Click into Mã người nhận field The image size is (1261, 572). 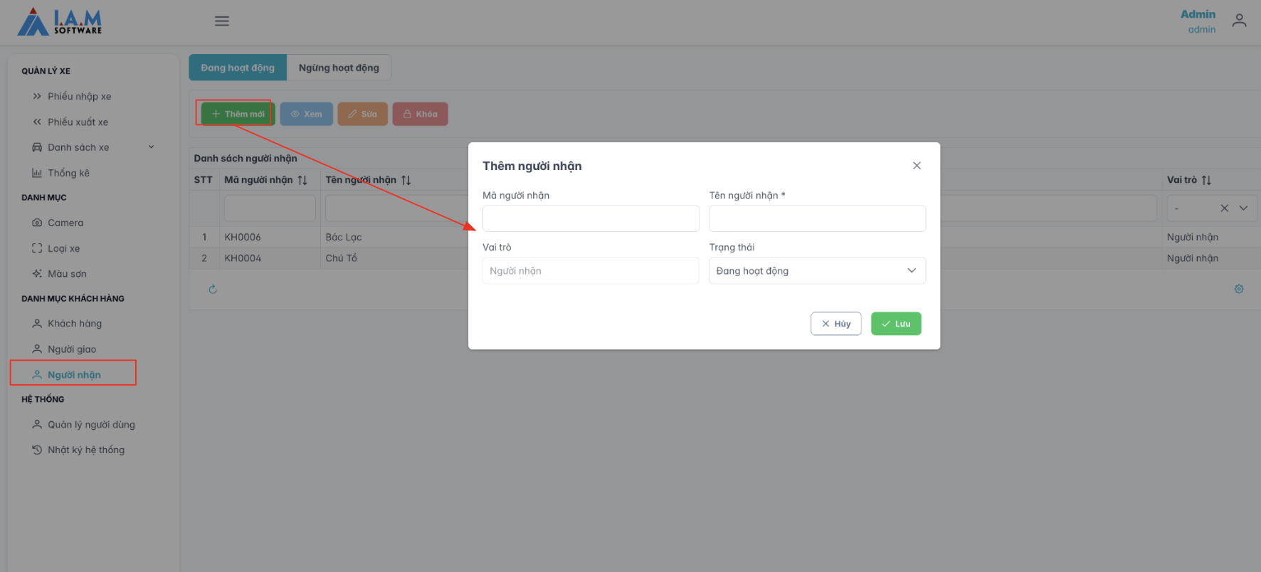[x=591, y=218]
